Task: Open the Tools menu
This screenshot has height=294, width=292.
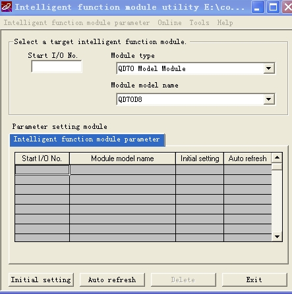Action: point(199,23)
